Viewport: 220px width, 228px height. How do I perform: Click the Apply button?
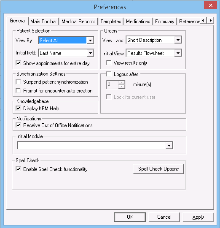click(x=198, y=217)
